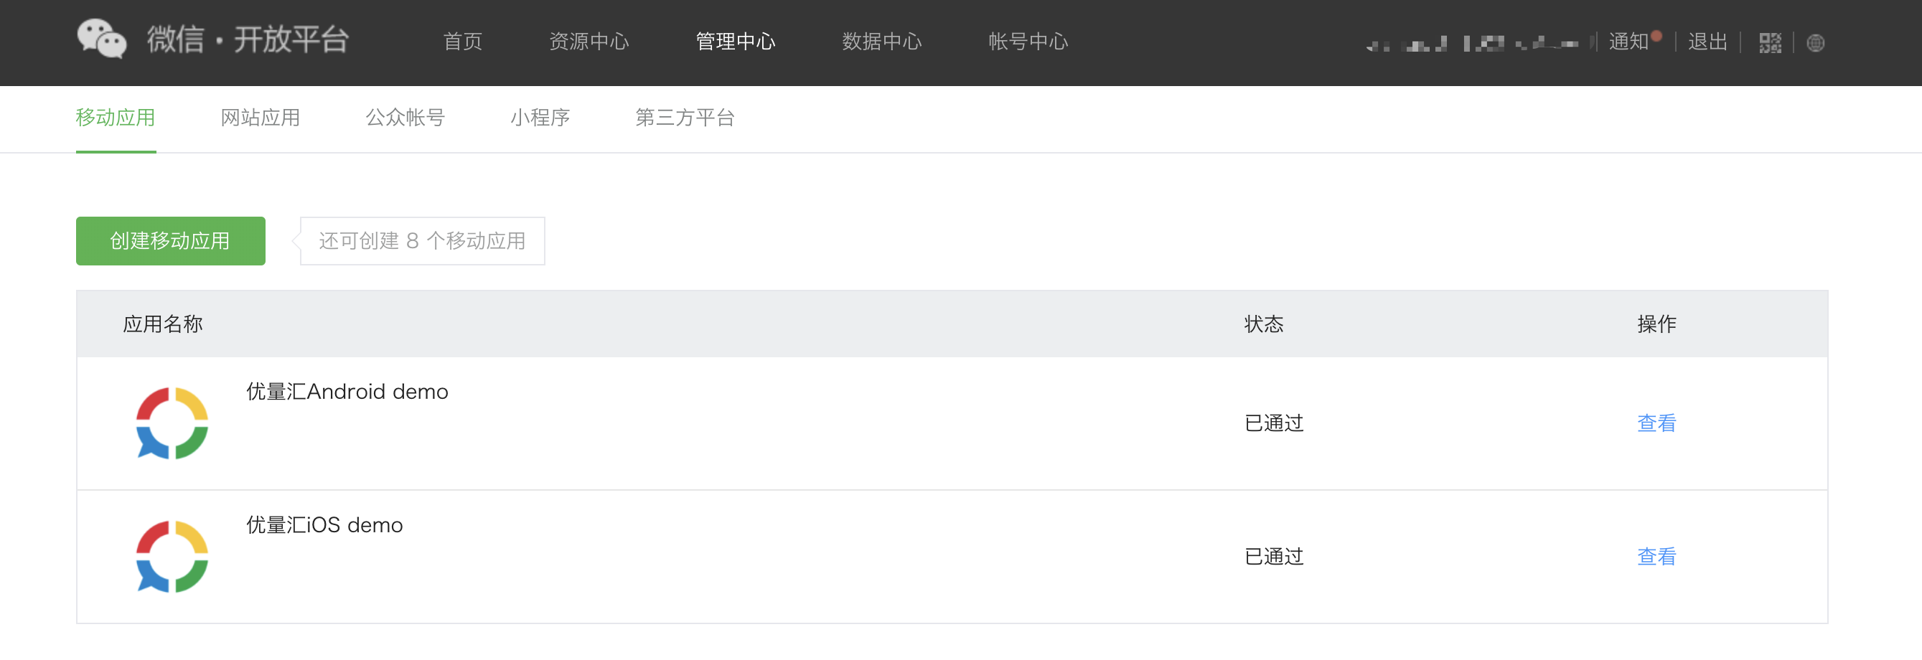
Task: Click the 创建移动应用 button
Action: (x=171, y=241)
